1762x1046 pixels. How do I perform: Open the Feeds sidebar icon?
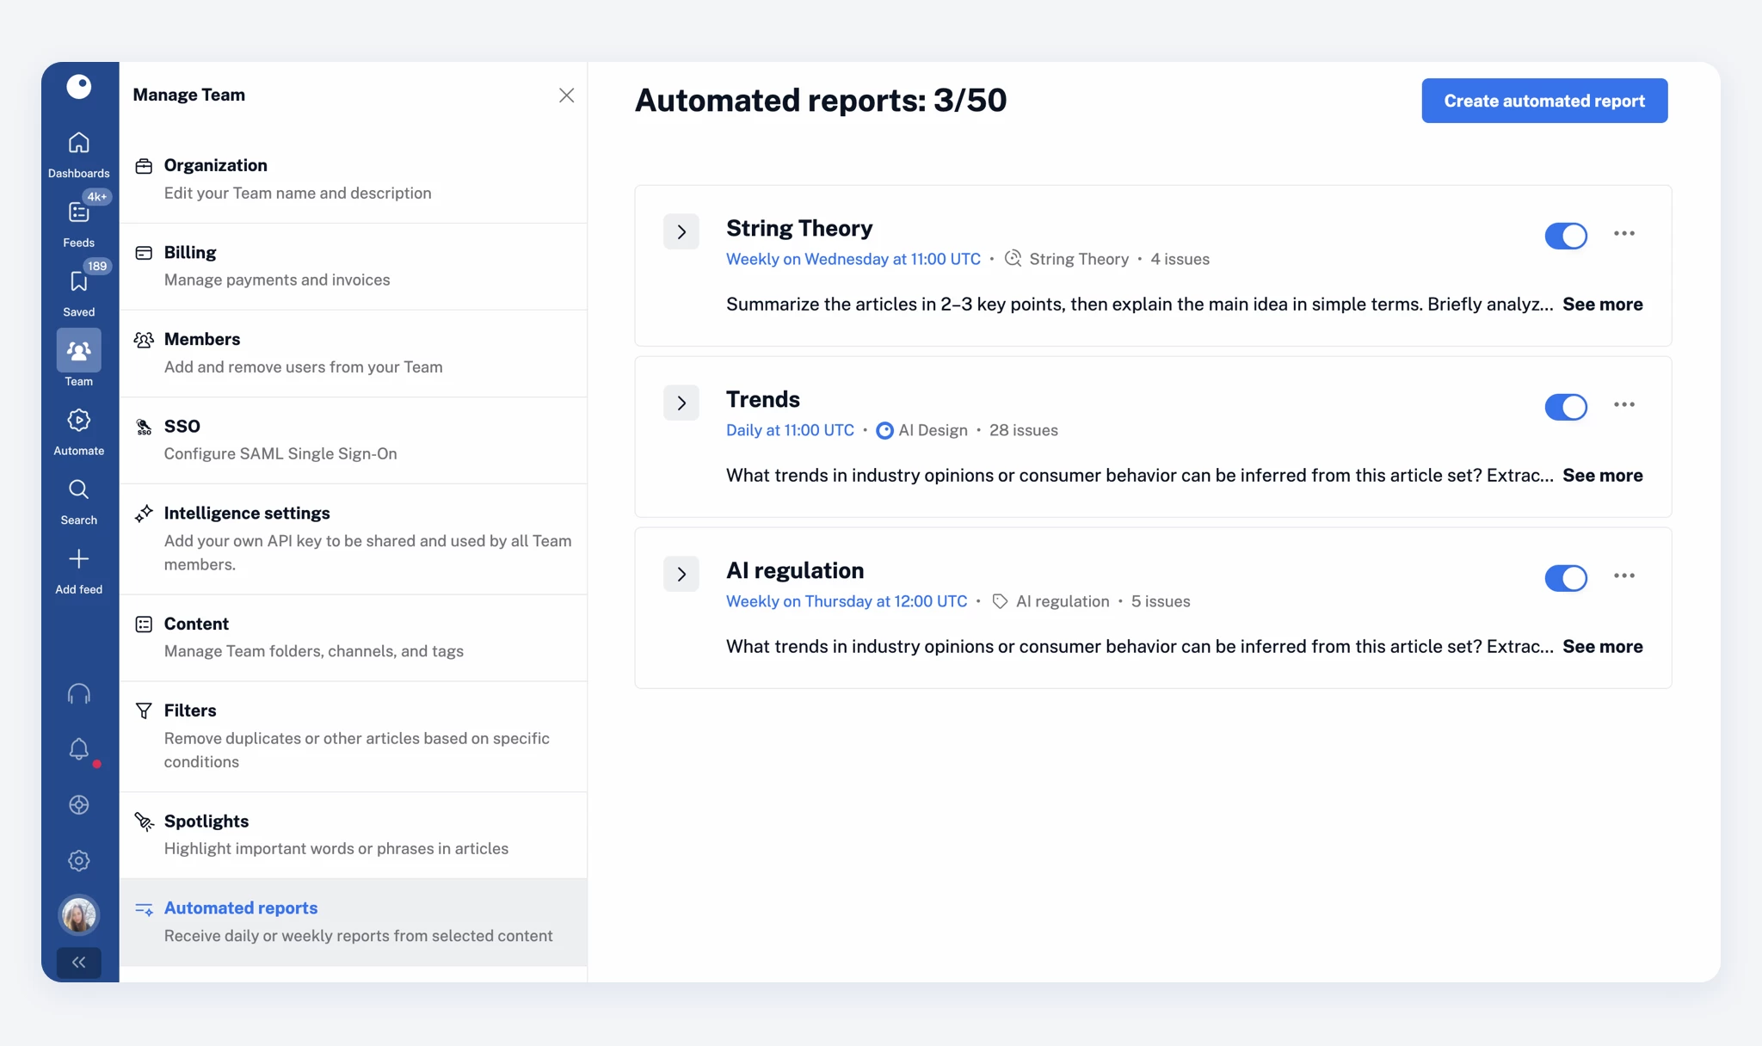(x=78, y=212)
